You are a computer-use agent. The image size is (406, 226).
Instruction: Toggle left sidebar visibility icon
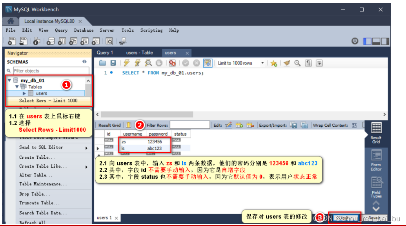click(368, 41)
